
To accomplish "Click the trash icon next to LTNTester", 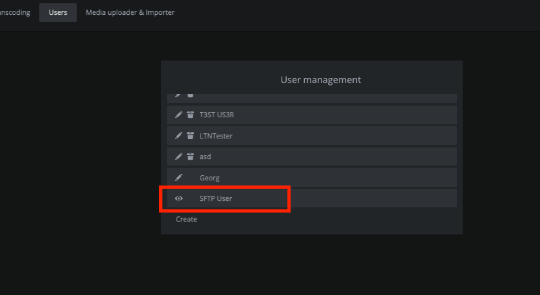I will click(x=190, y=136).
